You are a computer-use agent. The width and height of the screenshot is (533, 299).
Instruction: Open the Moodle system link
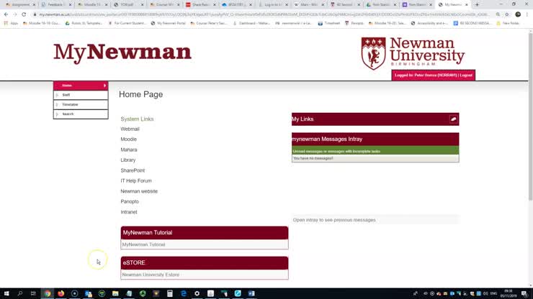pos(128,139)
